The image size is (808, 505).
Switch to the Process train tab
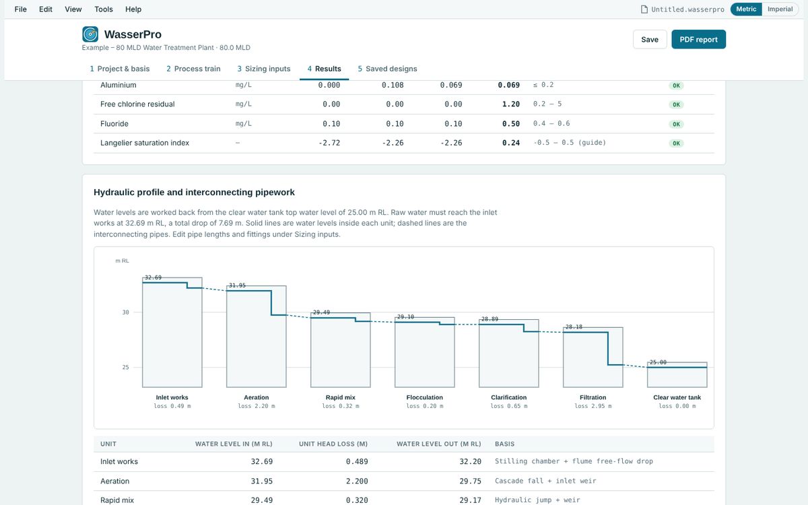point(193,69)
